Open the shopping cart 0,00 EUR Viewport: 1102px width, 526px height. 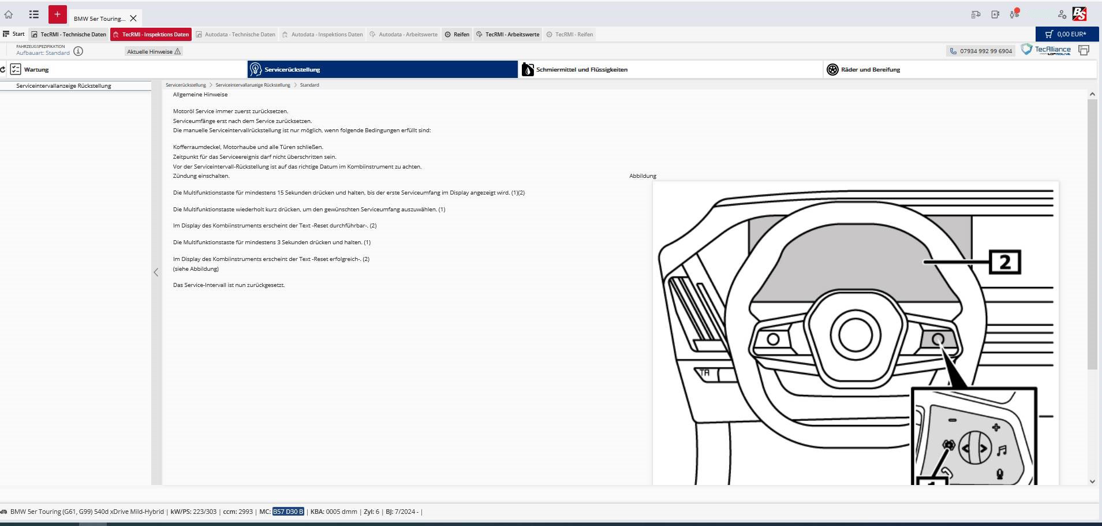pyautogui.click(x=1067, y=34)
